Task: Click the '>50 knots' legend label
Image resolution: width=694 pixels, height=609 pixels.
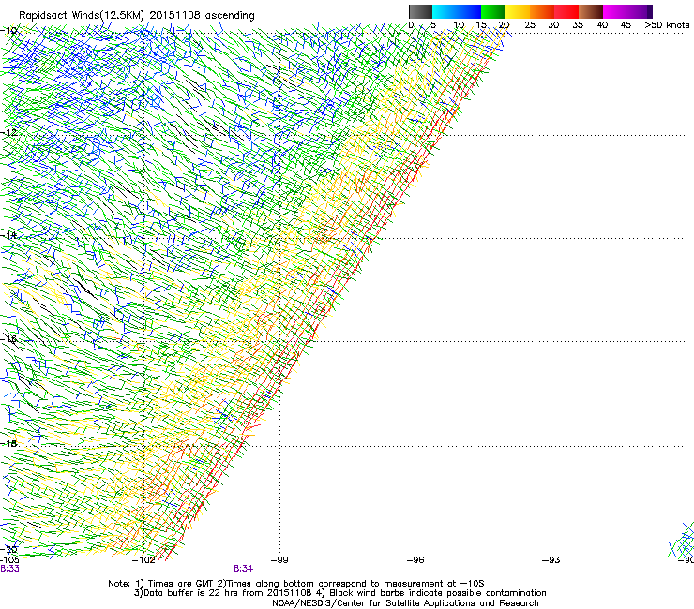Action: tap(667, 24)
